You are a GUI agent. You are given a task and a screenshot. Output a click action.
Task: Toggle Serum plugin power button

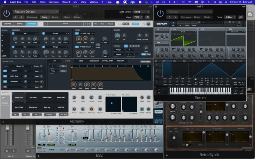pos(160,13)
